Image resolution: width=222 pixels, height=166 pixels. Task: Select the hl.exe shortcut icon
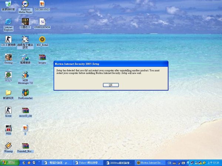[x=8, y=110]
